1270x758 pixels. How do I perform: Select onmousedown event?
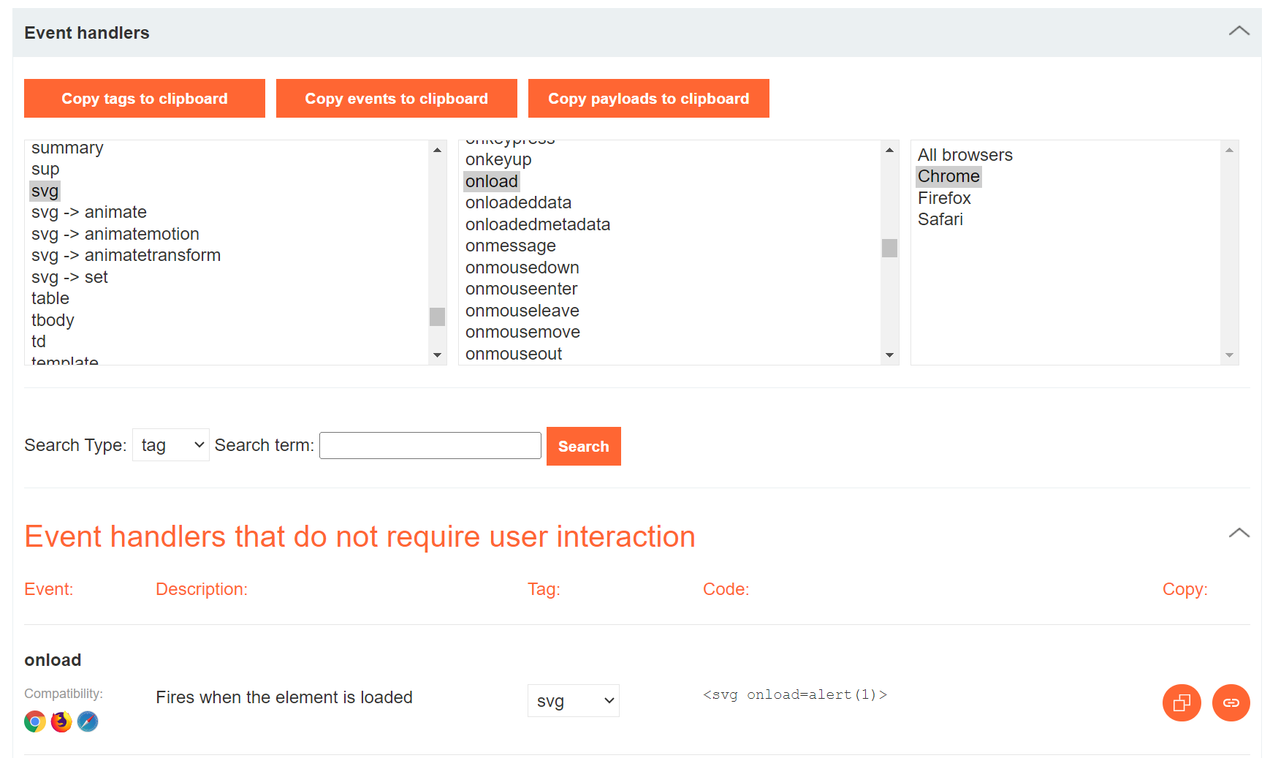coord(522,268)
